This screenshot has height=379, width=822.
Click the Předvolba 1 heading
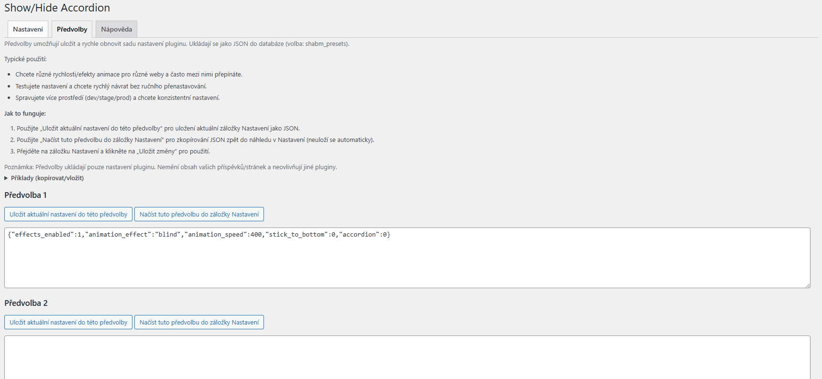click(25, 195)
